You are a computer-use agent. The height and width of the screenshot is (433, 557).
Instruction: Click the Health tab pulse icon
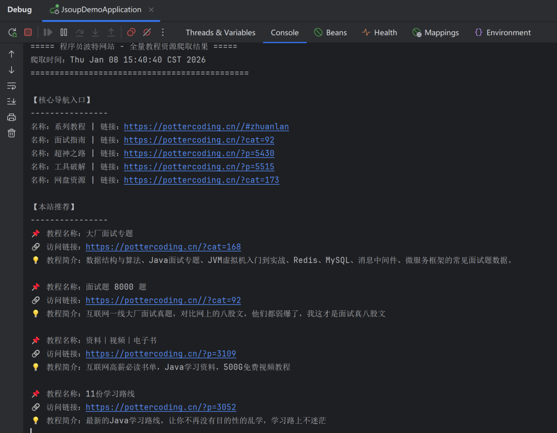click(366, 32)
